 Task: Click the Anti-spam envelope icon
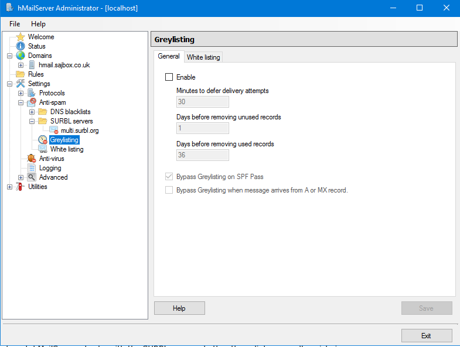coord(32,102)
